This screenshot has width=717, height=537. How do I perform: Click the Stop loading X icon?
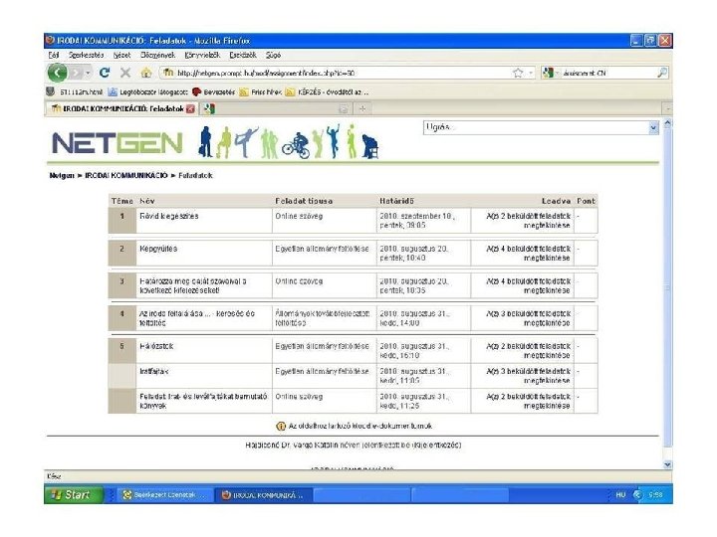pos(125,73)
